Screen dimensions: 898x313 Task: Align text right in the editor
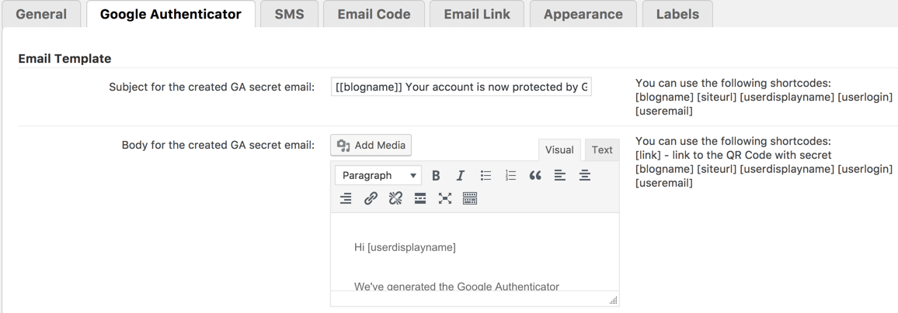pyautogui.click(x=346, y=199)
